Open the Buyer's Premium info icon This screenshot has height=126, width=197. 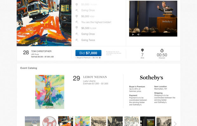[100, 58]
